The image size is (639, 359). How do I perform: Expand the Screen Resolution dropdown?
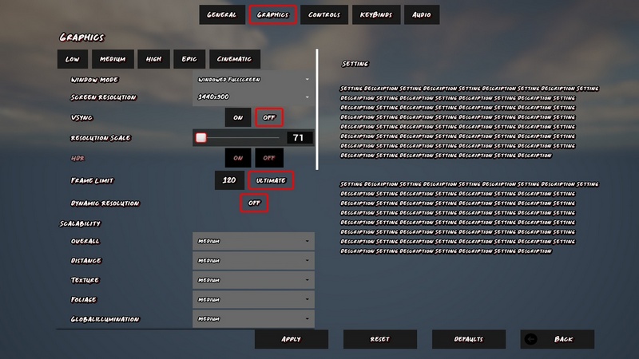pos(253,97)
